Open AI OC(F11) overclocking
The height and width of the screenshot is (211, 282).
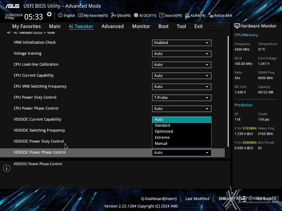145,15
